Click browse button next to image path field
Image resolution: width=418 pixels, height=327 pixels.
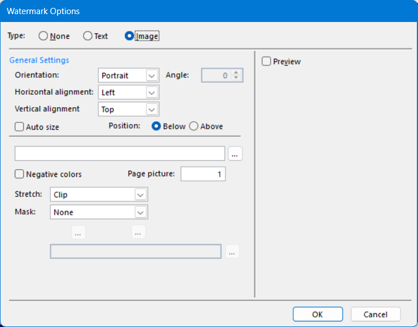click(x=236, y=154)
